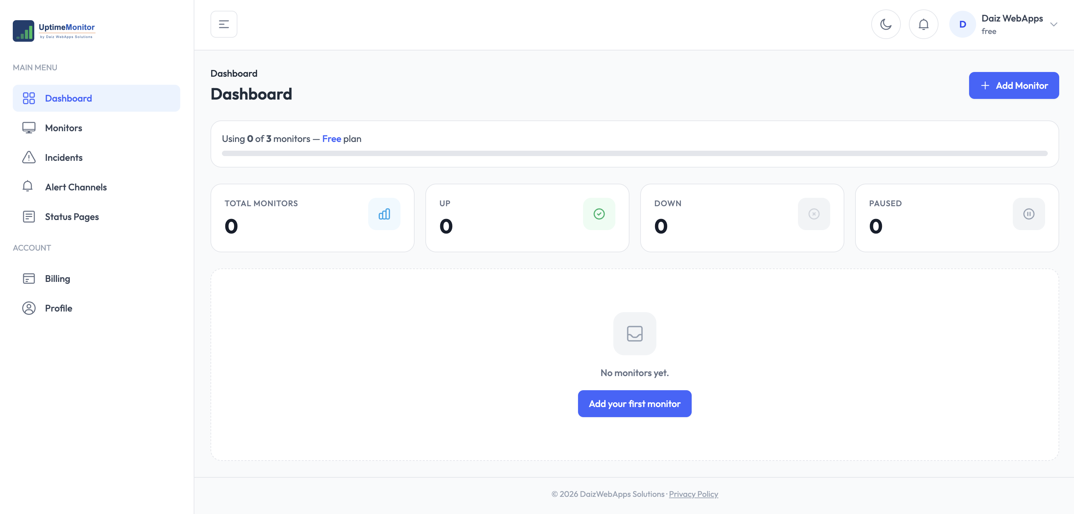Click the Incidents warning triangle icon
This screenshot has width=1074, height=514.
29,157
